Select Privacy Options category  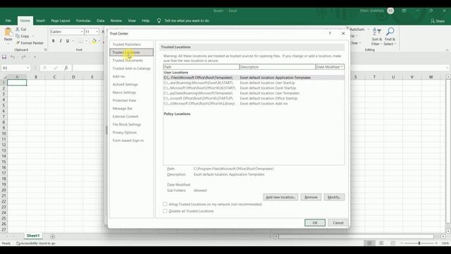[x=125, y=133]
